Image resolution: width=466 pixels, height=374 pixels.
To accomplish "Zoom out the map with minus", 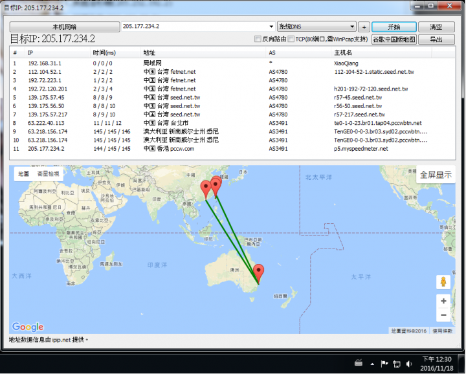I will tap(443, 315).
